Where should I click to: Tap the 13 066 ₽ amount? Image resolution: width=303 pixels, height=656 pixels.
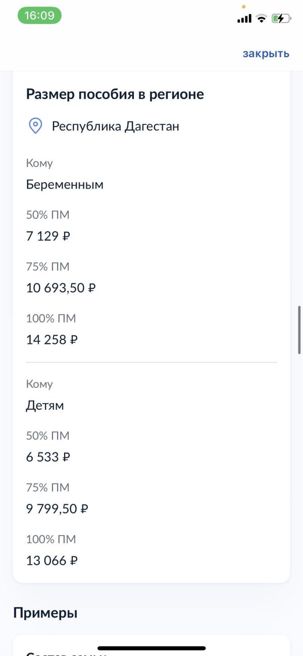[52, 560]
